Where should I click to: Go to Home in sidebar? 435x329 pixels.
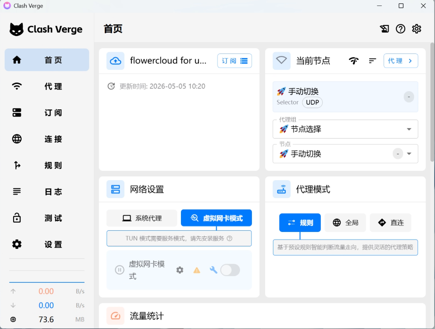pyautogui.click(x=47, y=60)
